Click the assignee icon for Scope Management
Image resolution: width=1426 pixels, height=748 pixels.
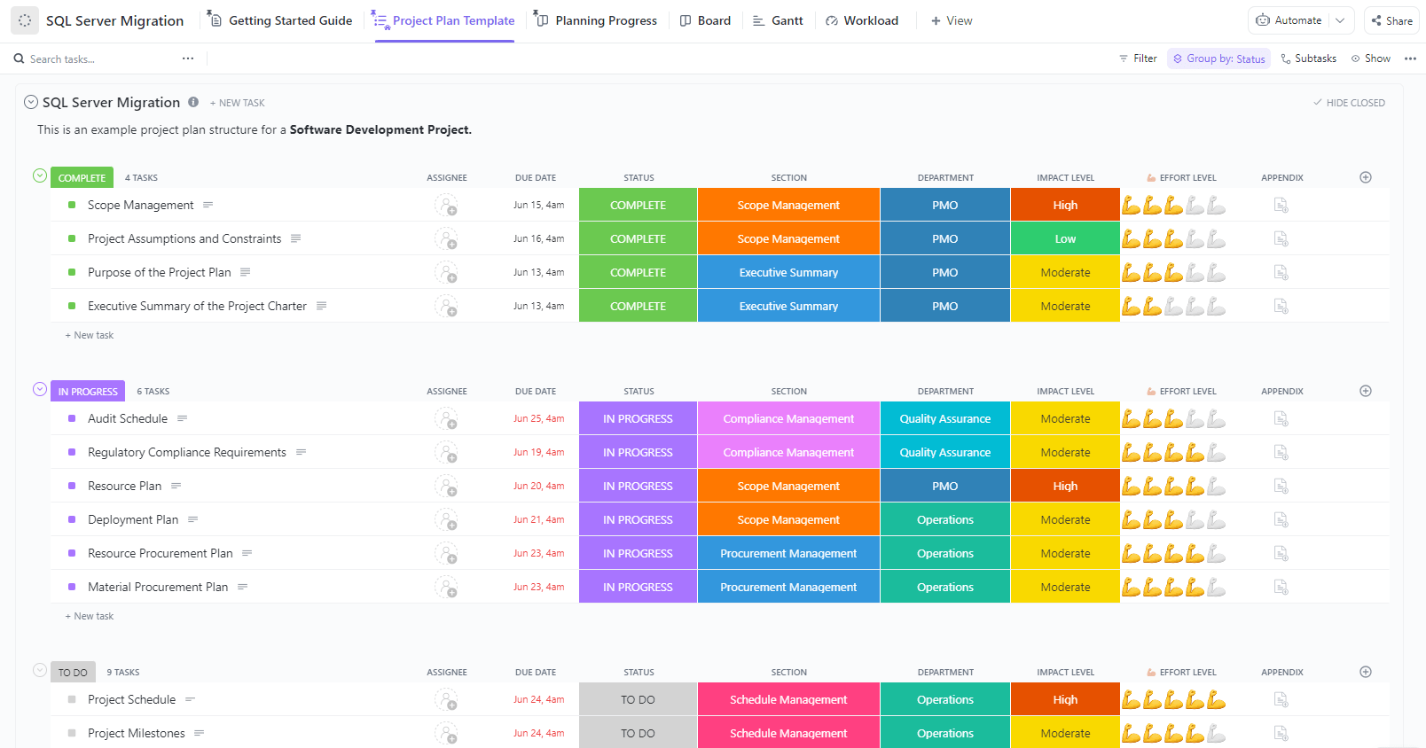point(446,206)
